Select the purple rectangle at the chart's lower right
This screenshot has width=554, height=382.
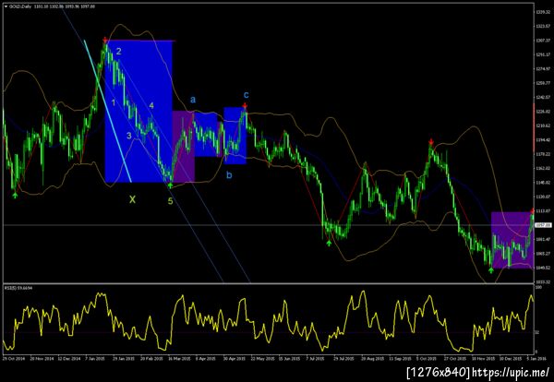512,241
